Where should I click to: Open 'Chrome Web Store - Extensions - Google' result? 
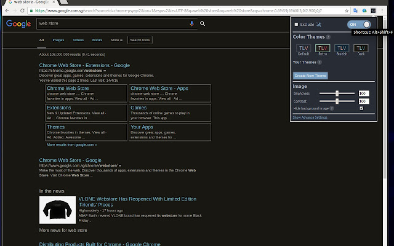[84, 65]
